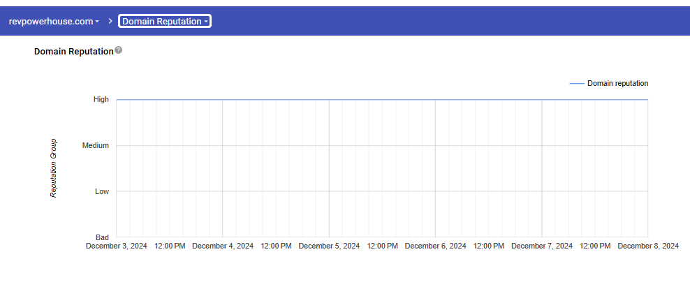
Task: Expand the Domain Reputation dashboard selector
Action: click(x=165, y=21)
